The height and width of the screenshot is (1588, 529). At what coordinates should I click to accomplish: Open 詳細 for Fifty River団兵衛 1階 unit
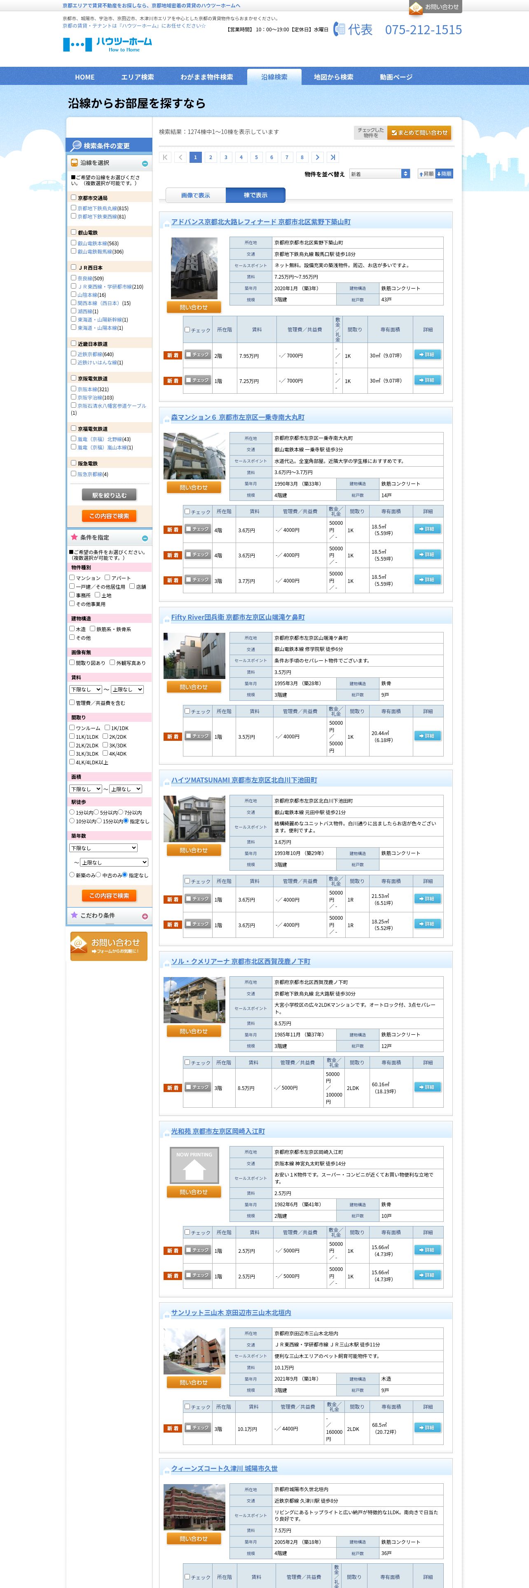(427, 735)
